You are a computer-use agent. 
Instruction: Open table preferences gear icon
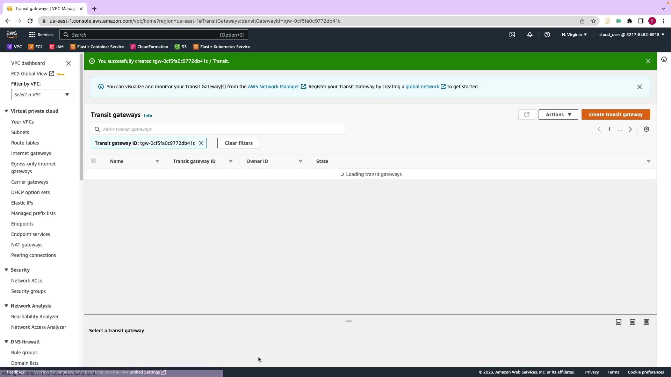tap(647, 130)
